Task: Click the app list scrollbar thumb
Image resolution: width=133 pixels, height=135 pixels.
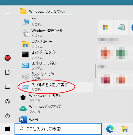Action: tap(96, 71)
